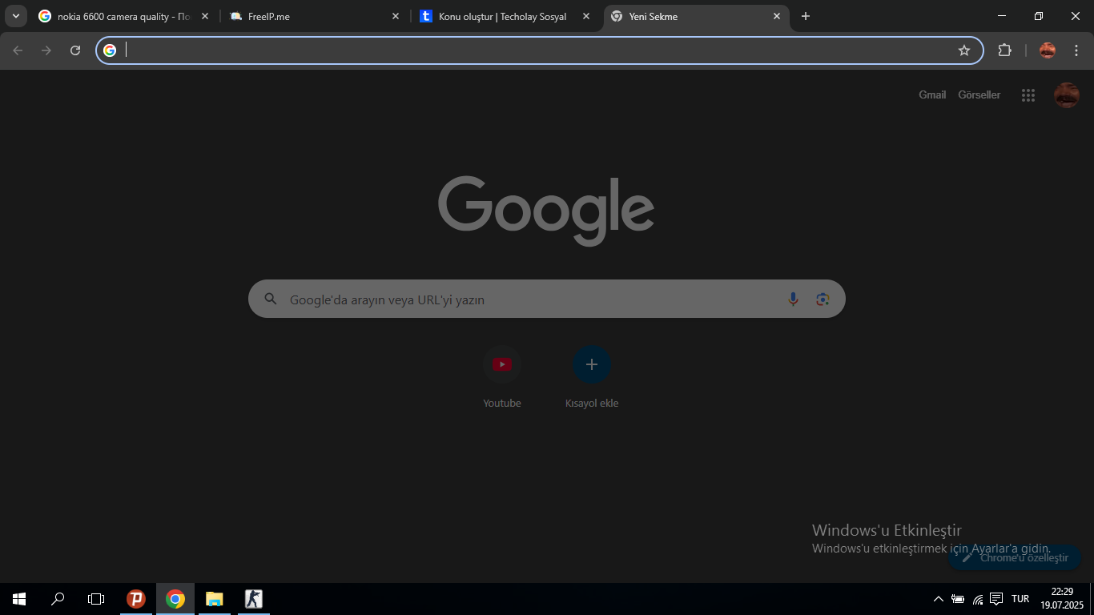Open the Windows Start menu
The height and width of the screenshot is (615, 1094).
coord(19,599)
